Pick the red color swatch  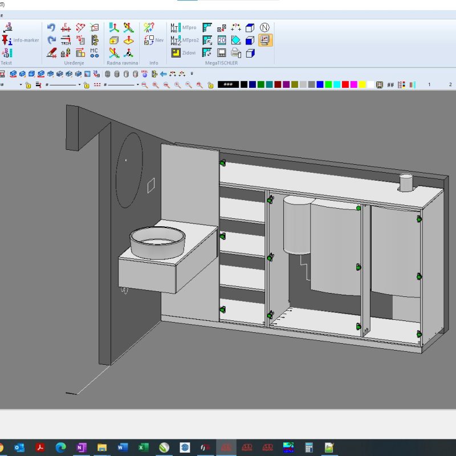(x=345, y=84)
